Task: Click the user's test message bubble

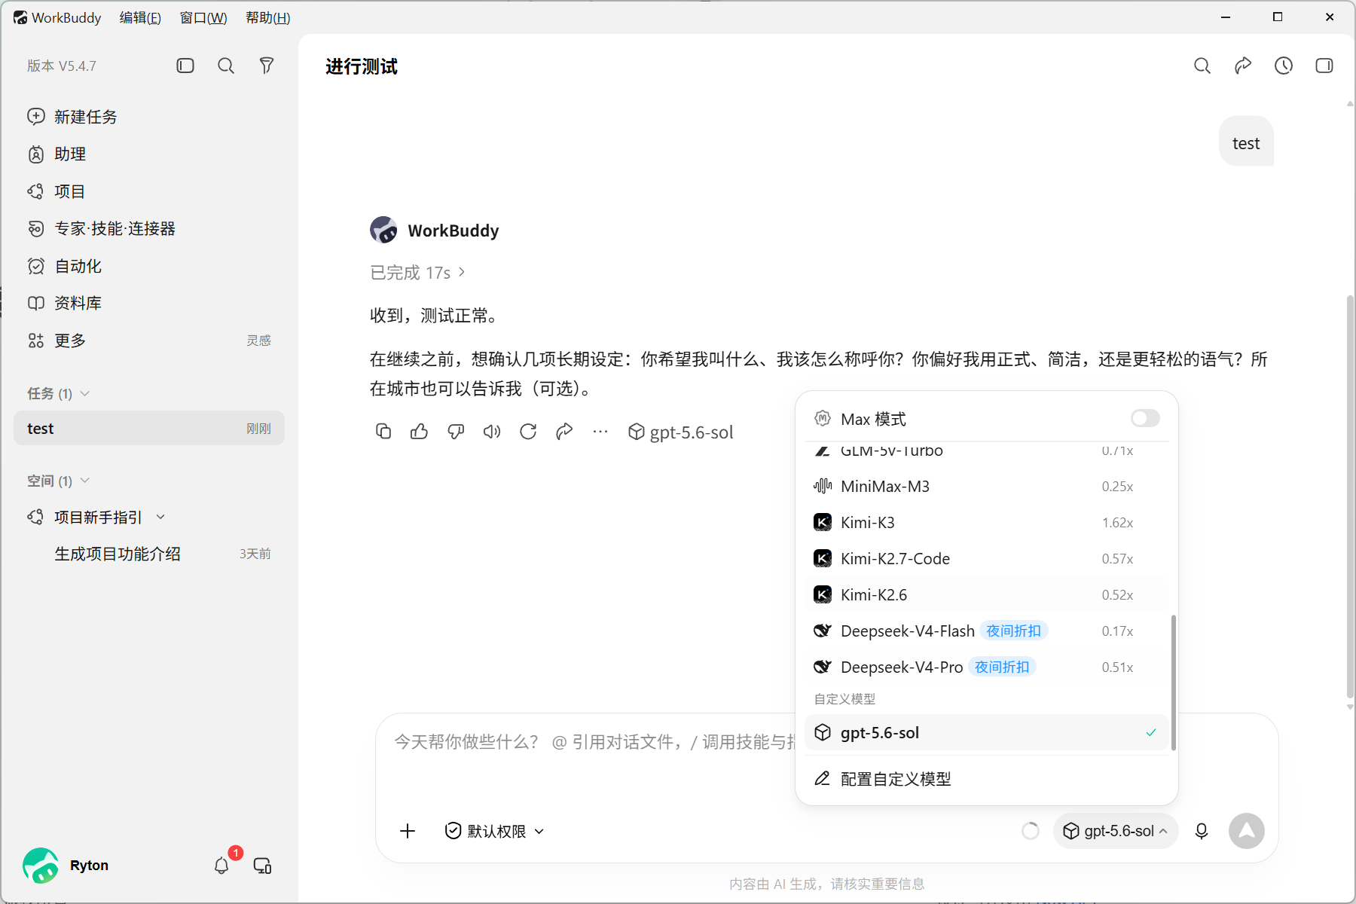Action: click(1246, 142)
